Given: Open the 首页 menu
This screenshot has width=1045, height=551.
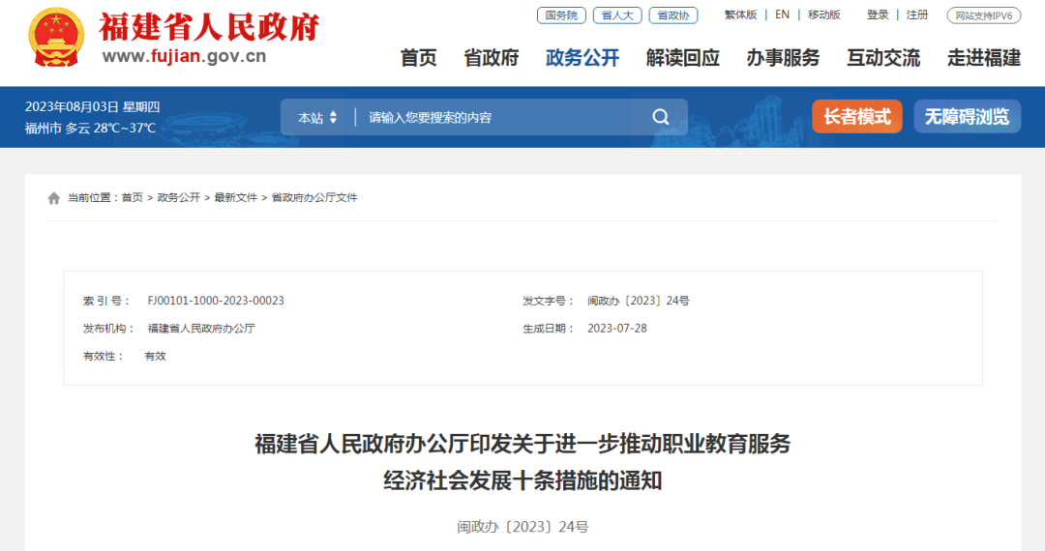Looking at the screenshot, I should point(419,58).
